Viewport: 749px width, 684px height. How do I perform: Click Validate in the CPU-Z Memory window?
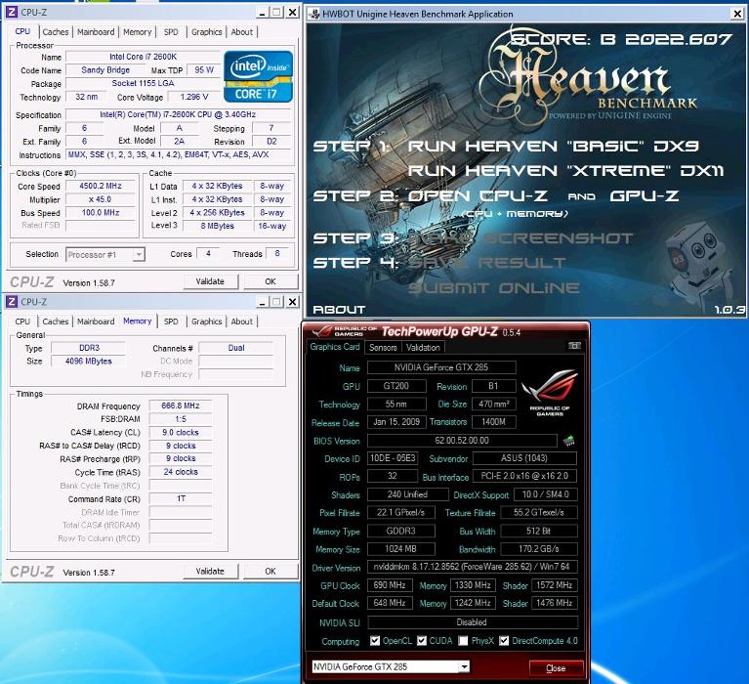(210, 572)
